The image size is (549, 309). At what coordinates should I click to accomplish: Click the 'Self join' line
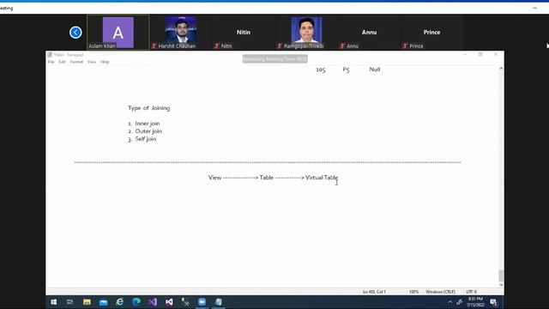[142, 139]
